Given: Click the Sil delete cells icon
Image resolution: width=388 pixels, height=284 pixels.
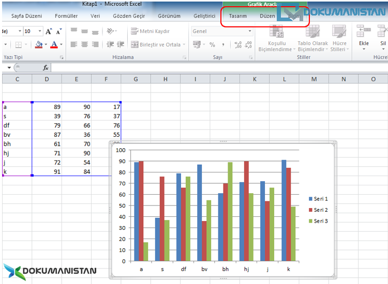Looking at the screenshot, I should tap(382, 31).
